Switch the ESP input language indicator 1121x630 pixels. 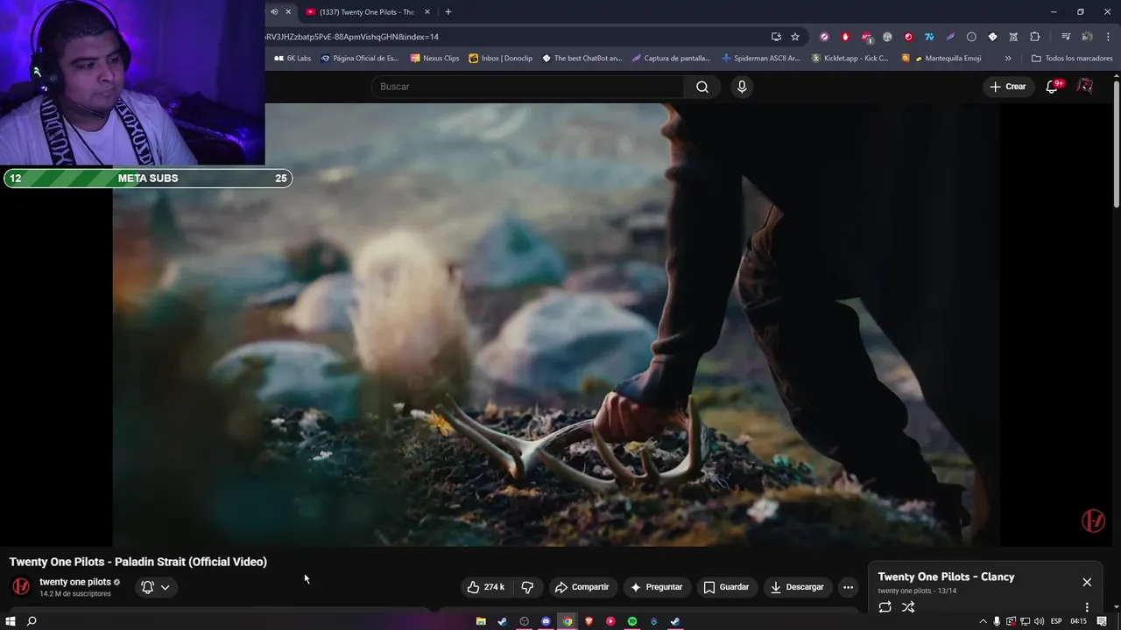click(x=1056, y=621)
